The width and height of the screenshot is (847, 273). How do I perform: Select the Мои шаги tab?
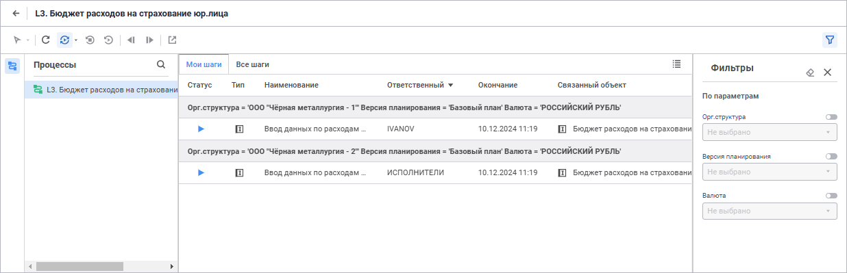pos(204,64)
